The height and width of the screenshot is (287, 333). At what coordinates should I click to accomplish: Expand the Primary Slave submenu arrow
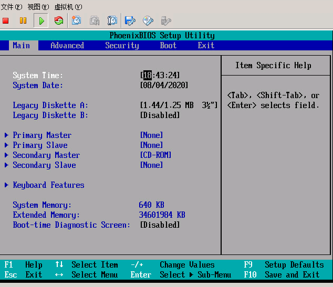tap(7, 145)
